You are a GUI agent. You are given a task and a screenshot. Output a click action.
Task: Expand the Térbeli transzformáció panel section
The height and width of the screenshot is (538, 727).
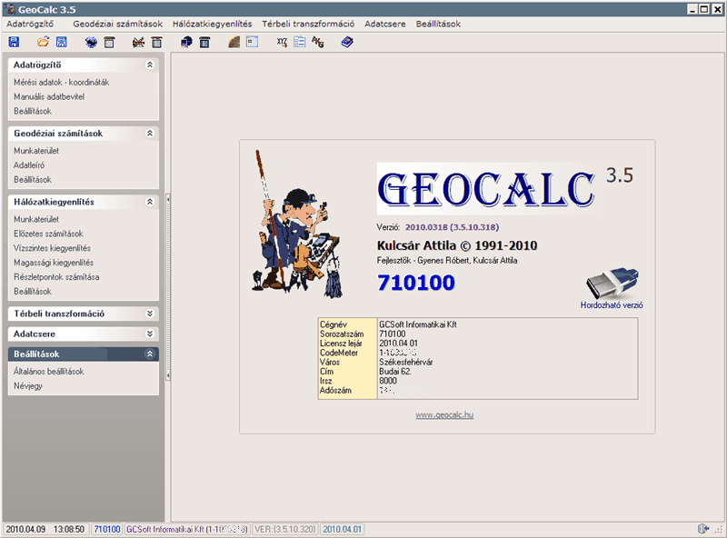[150, 314]
